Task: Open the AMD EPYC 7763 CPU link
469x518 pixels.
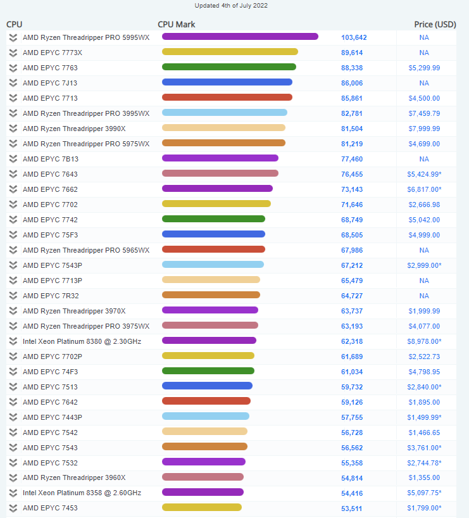Action: coord(50,68)
